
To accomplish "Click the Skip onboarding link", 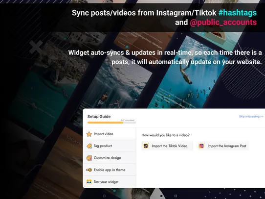I will pyautogui.click(x=251, y=116).
